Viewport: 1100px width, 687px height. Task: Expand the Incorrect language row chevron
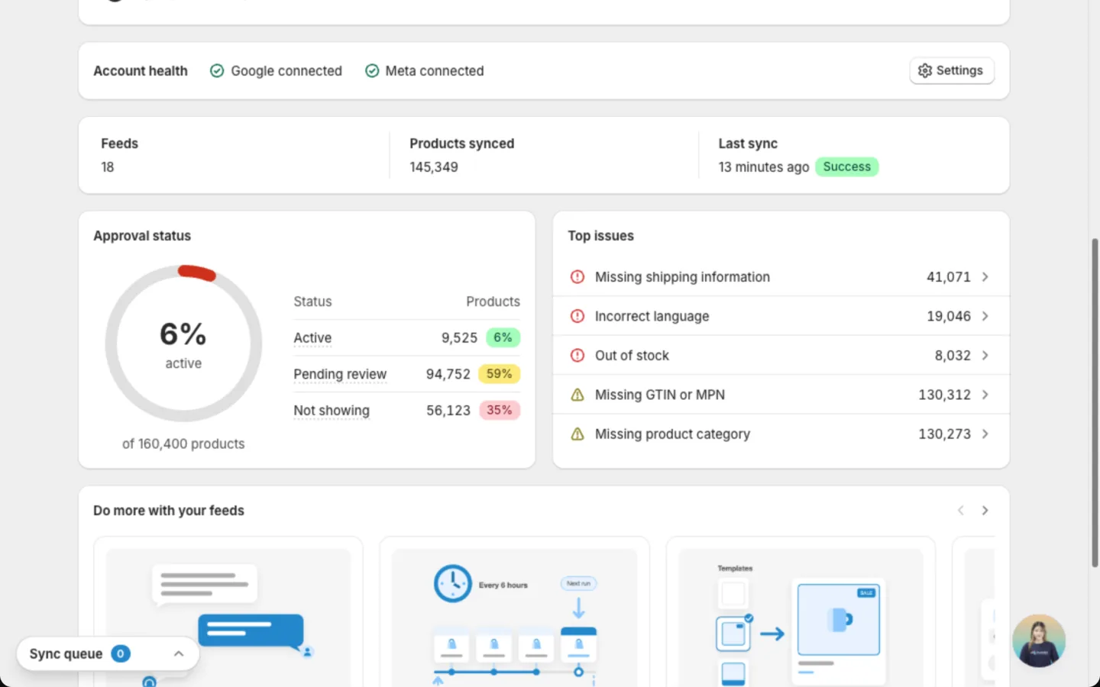click(985, 316)
